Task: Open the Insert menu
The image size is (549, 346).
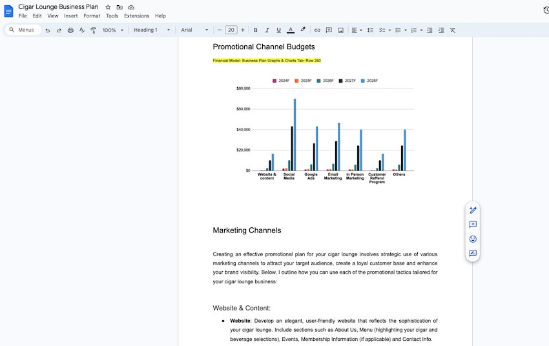Action: 71,15
